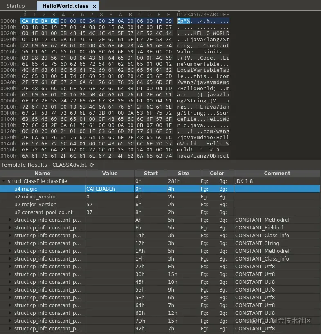Viewport: 321px width, 334px height.
Task: Click ASCII text java/lang/Object
Action: coord(203,156)
